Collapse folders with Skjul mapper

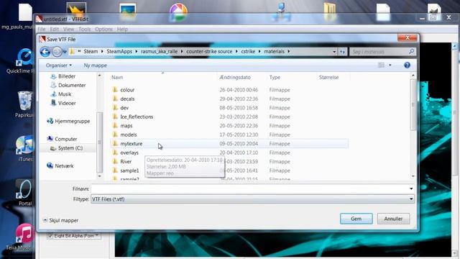[60, 220]
